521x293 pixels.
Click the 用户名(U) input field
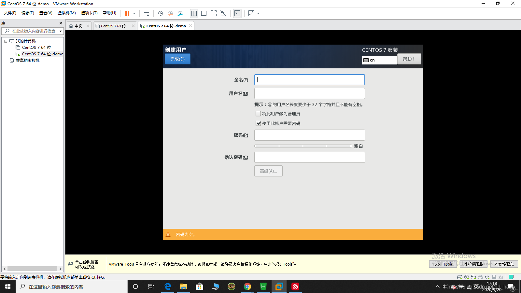[309, 93]
